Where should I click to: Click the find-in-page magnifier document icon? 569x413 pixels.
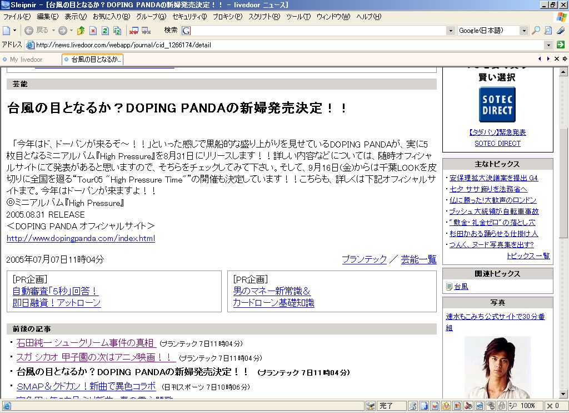point(548,31)
